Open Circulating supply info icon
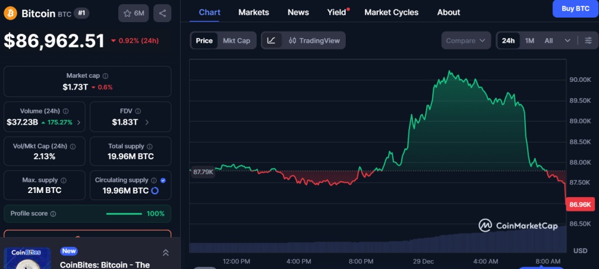The width and height of the screenshot is (599, 269). tap(154, 180)
